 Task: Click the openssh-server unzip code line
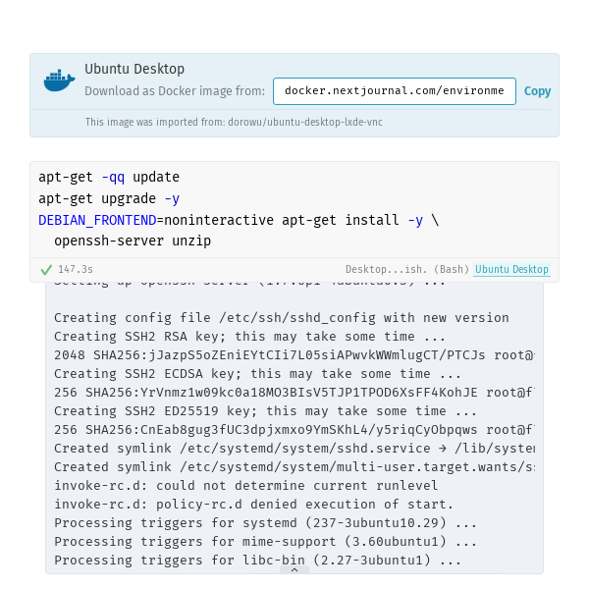pyautogui.click(x=133, y=241)
